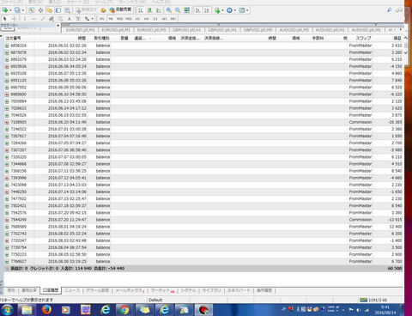Enable the M15 timeframe button
Screen dimensions: 412x316
click(x=119, y=19)
